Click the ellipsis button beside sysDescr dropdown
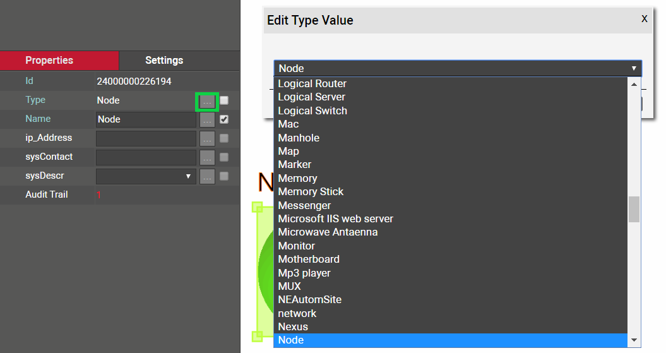Viewport: 666px width, 353px height. pos(207,177)
